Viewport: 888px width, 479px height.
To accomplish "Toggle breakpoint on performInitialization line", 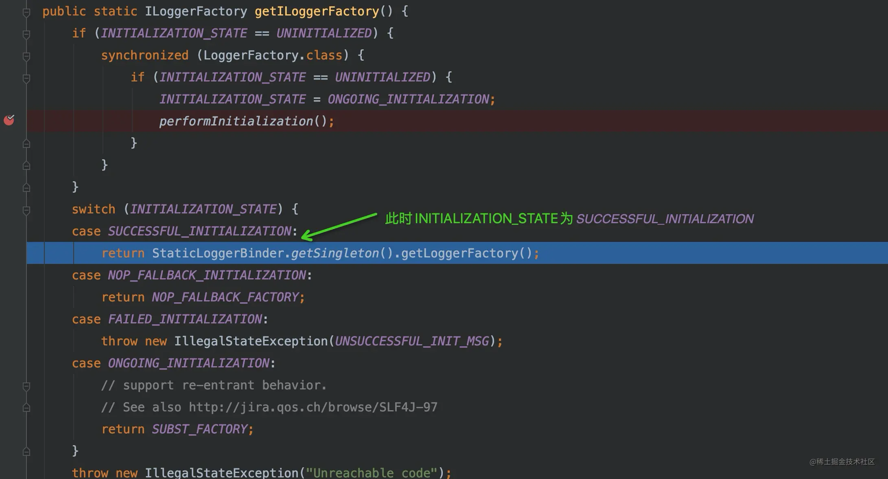I will point(9,120).
